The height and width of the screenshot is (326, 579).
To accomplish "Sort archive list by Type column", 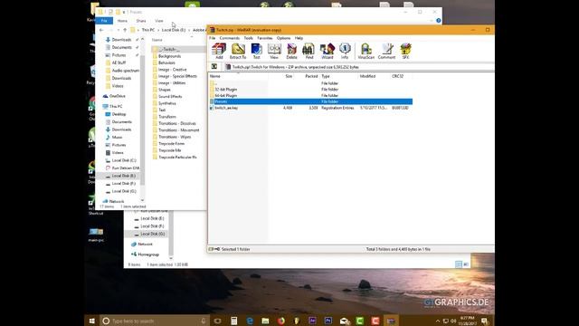I will pos(326,76).
